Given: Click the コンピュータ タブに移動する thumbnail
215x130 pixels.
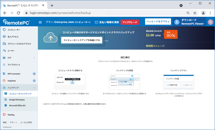Looking at the screenshot, I should pyautogui.click(x=70, y=82).
